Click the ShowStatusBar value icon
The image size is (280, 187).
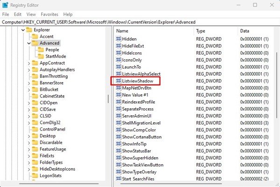pyautogui.click(x=119, y=151)
